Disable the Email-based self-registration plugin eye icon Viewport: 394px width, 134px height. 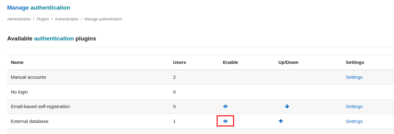pos(225,107)
